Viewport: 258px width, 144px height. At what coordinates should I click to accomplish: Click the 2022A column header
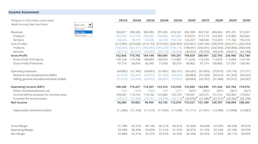tap(137, 20)
